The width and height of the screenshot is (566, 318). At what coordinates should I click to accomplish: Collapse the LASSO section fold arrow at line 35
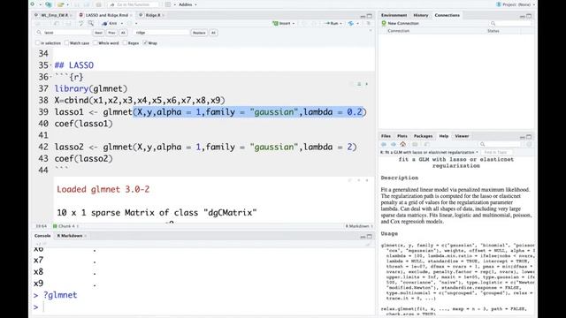pos(51,65)
